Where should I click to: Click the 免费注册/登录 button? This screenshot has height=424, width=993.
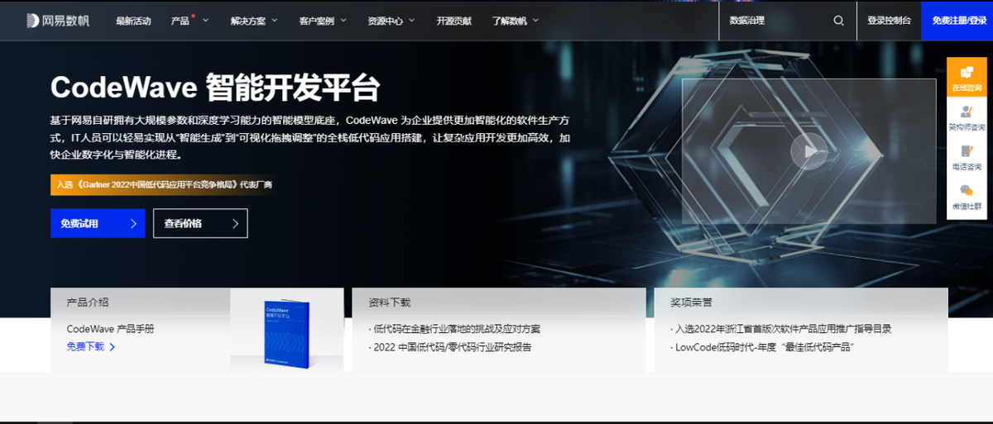[957, 21]
